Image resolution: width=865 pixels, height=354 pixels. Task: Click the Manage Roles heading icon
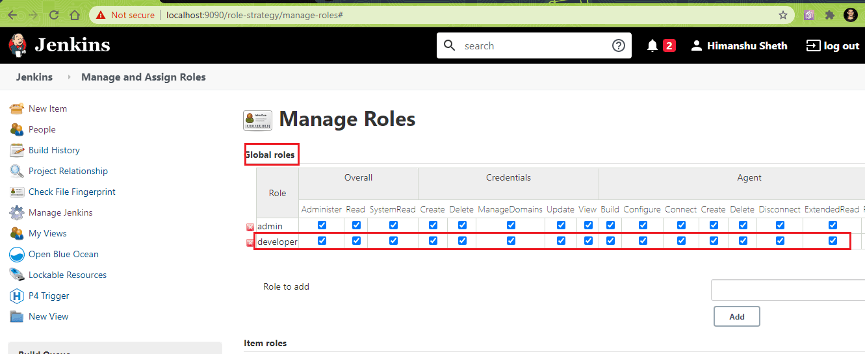(x=257, y=120)
